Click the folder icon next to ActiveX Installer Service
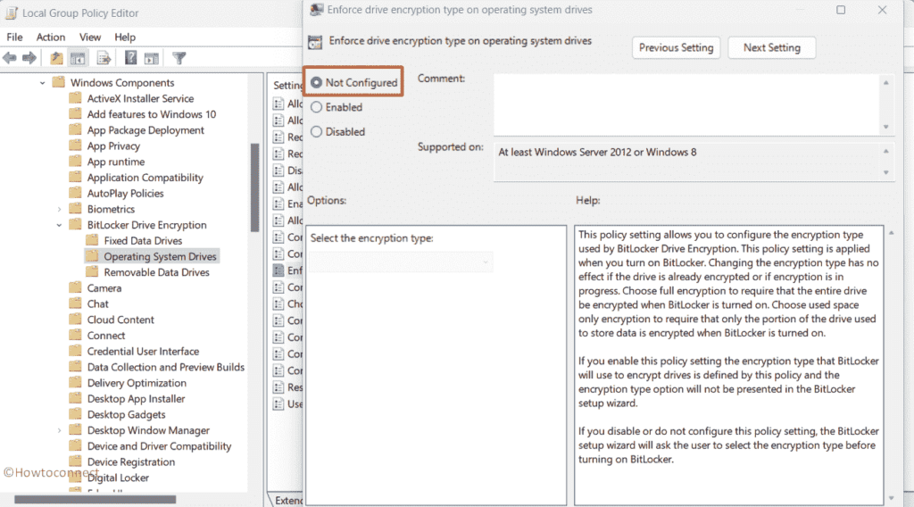The width and height of the screenshot is (914, 507). pos(75,98)
